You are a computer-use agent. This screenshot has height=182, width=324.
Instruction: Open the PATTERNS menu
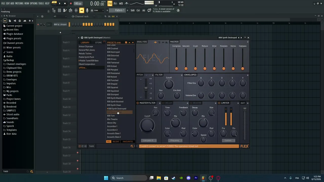(19, 4)
